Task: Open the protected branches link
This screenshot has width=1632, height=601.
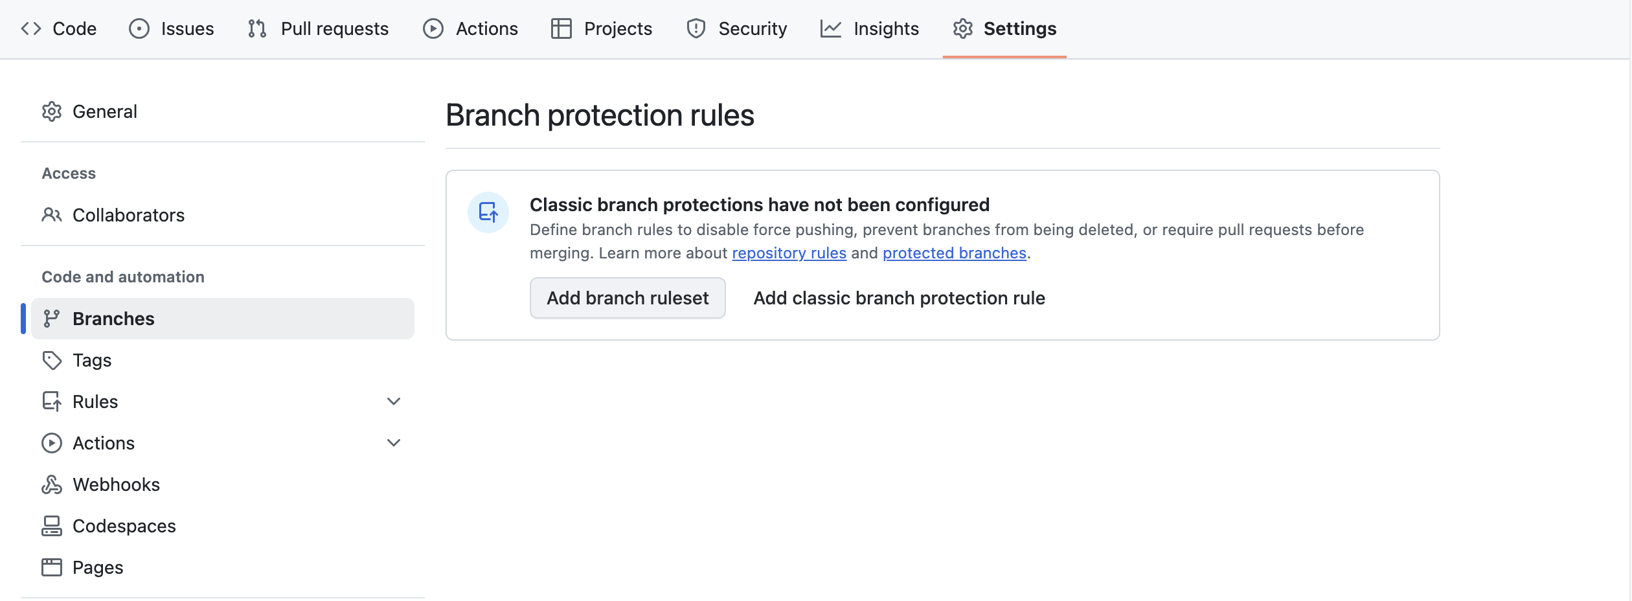Action: (x=955, y=253)
